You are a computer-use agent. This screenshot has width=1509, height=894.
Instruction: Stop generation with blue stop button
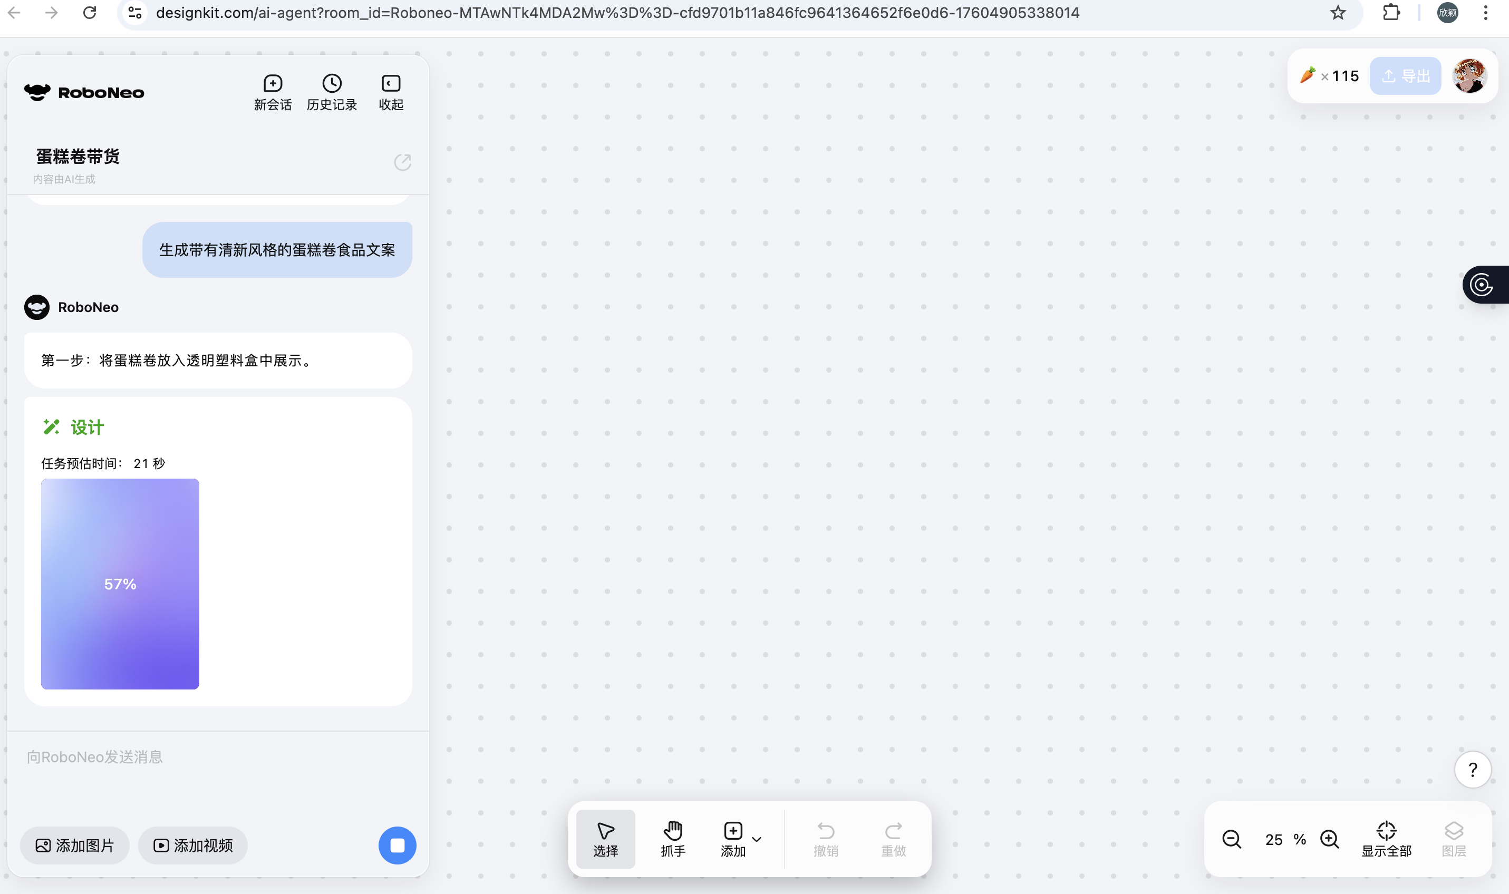[397, 844]
